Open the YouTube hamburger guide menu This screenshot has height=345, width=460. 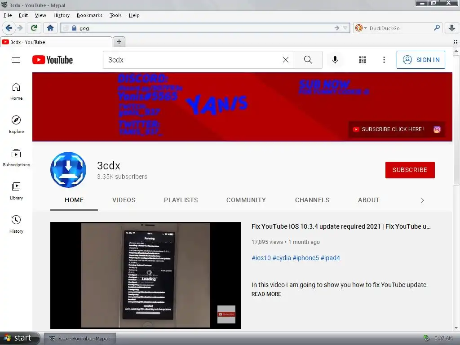[x=16, y=60]
